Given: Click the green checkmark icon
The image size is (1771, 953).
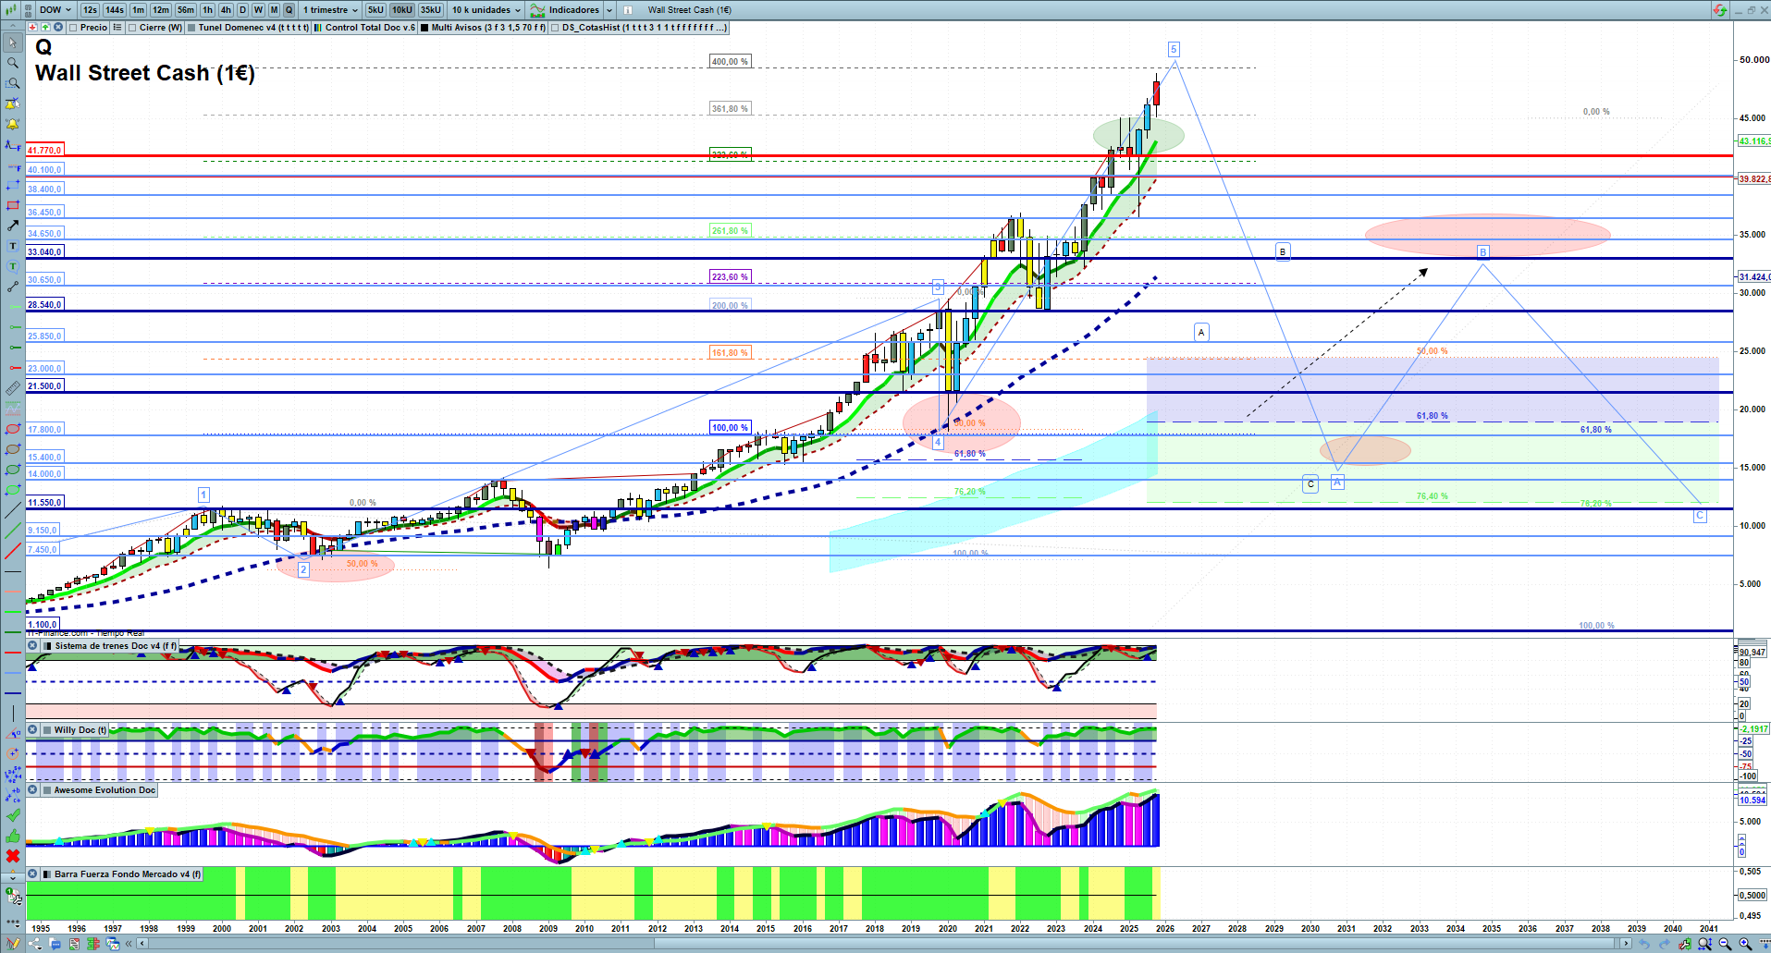Looking at the screenshot, I should coord(13,815).
